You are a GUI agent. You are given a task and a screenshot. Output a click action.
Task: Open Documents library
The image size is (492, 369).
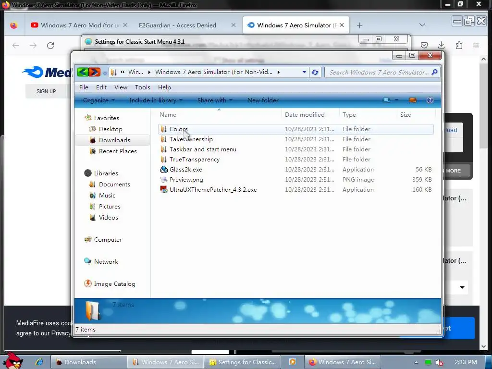pyautogui.click(x=110, y=184)
